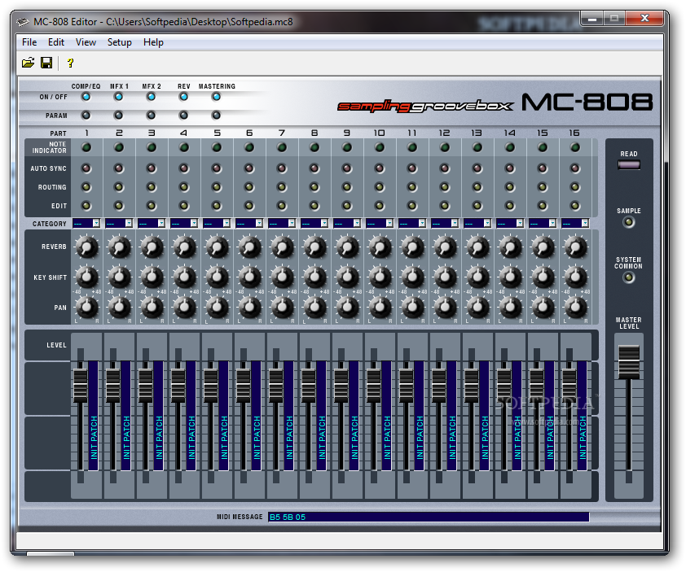686x572 pixels.
Task: Click INIT PATCH name for part 5
Action: coord(224,416)
